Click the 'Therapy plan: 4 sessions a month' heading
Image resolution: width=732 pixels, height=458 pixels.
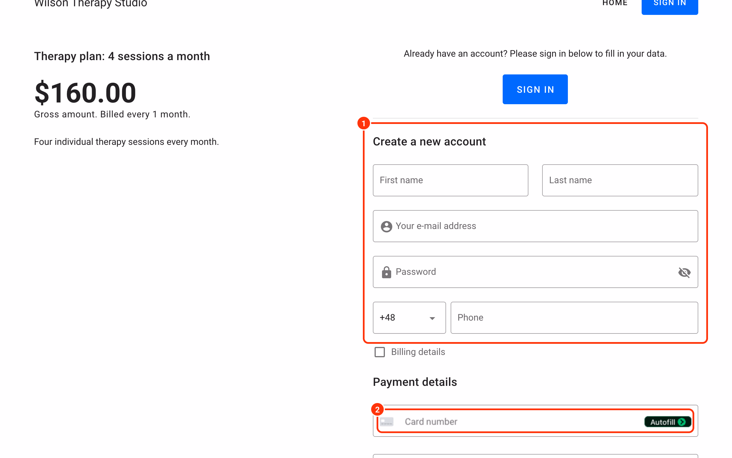(122, 56)
